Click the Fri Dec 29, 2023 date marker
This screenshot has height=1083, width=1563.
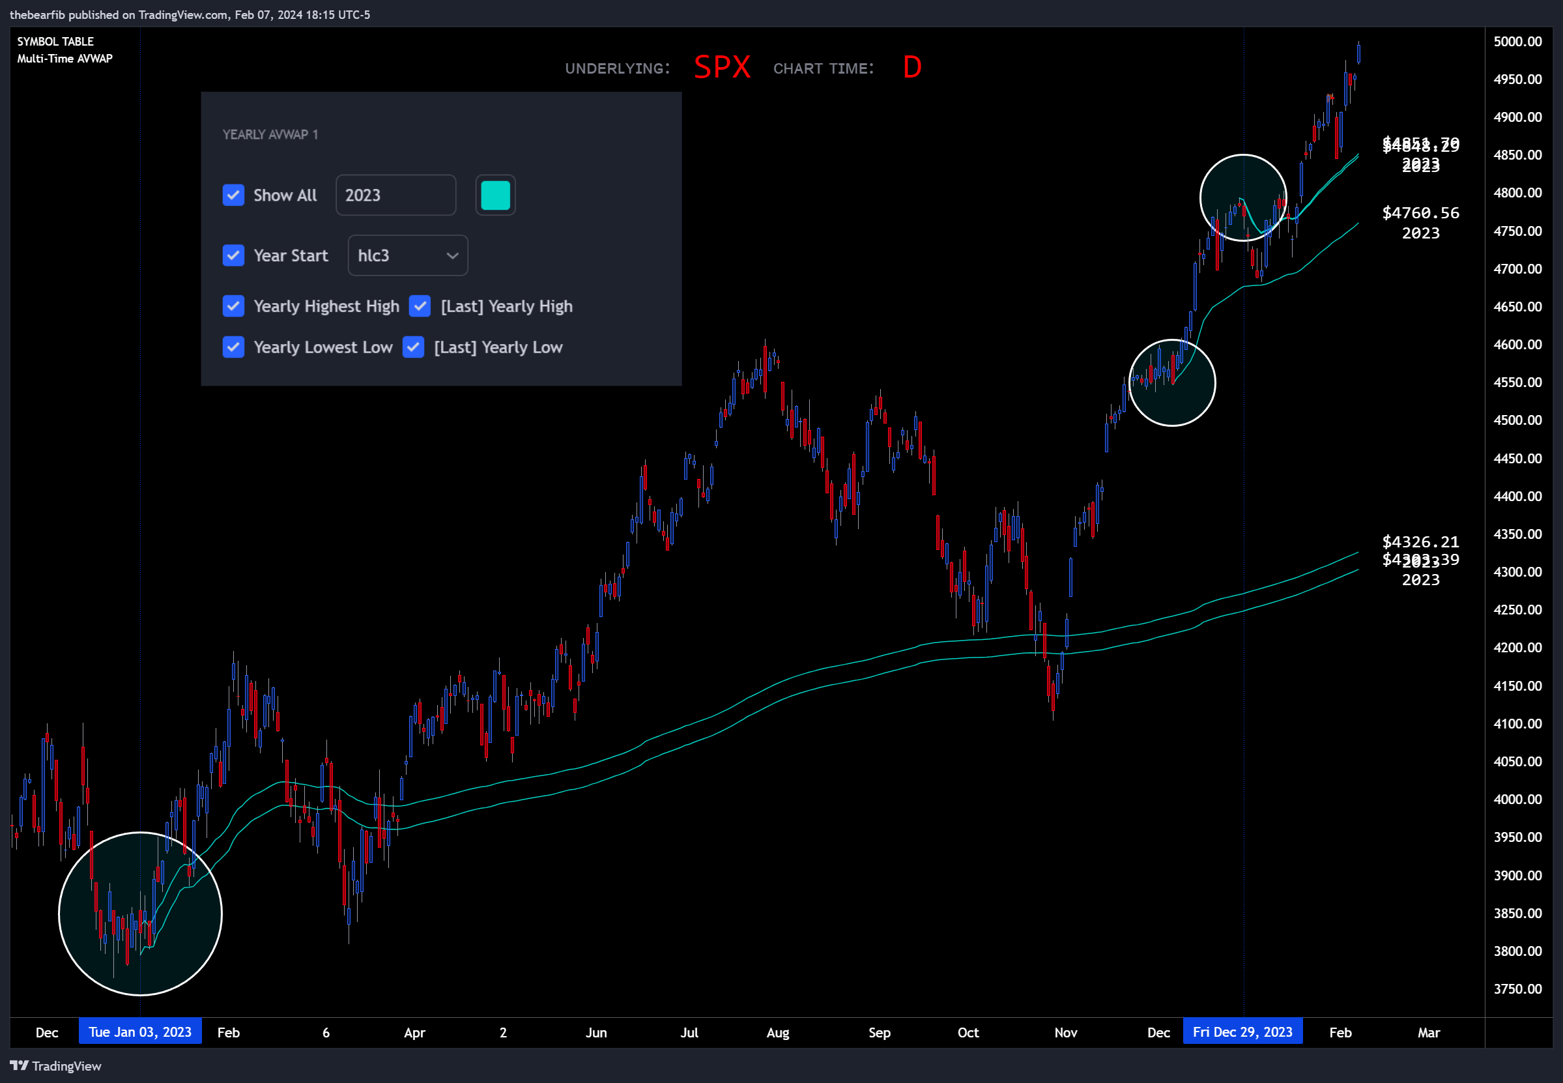click(x=1242, y=1032)
